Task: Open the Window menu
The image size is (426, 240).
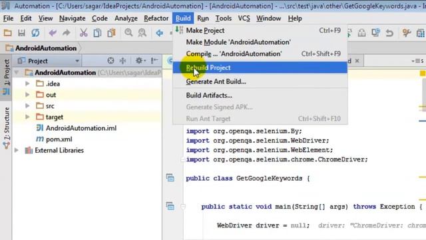Action: point(268,18)
